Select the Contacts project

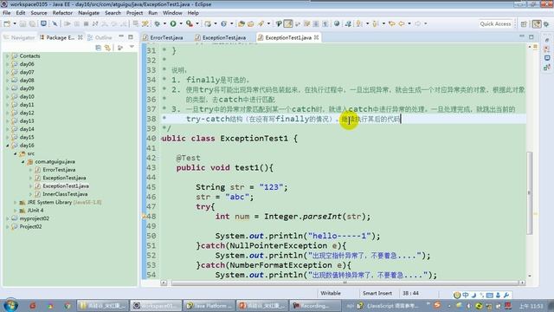click(x=29, y=55)
